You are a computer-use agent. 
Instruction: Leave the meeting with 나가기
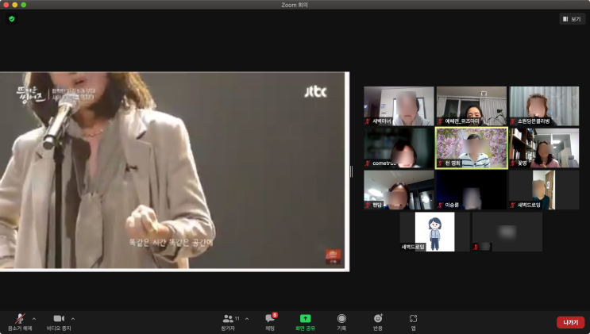pos(570,322)
